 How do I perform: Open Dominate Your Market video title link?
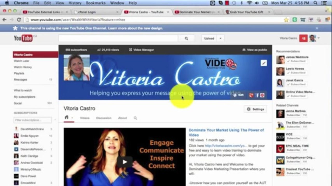[226, 133]
